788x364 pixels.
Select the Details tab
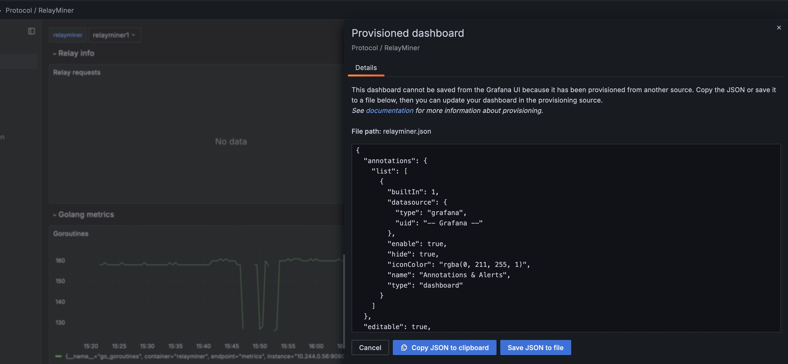click(366, 68)
